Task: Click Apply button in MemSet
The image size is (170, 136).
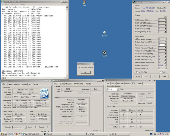Action: (138, 76)
